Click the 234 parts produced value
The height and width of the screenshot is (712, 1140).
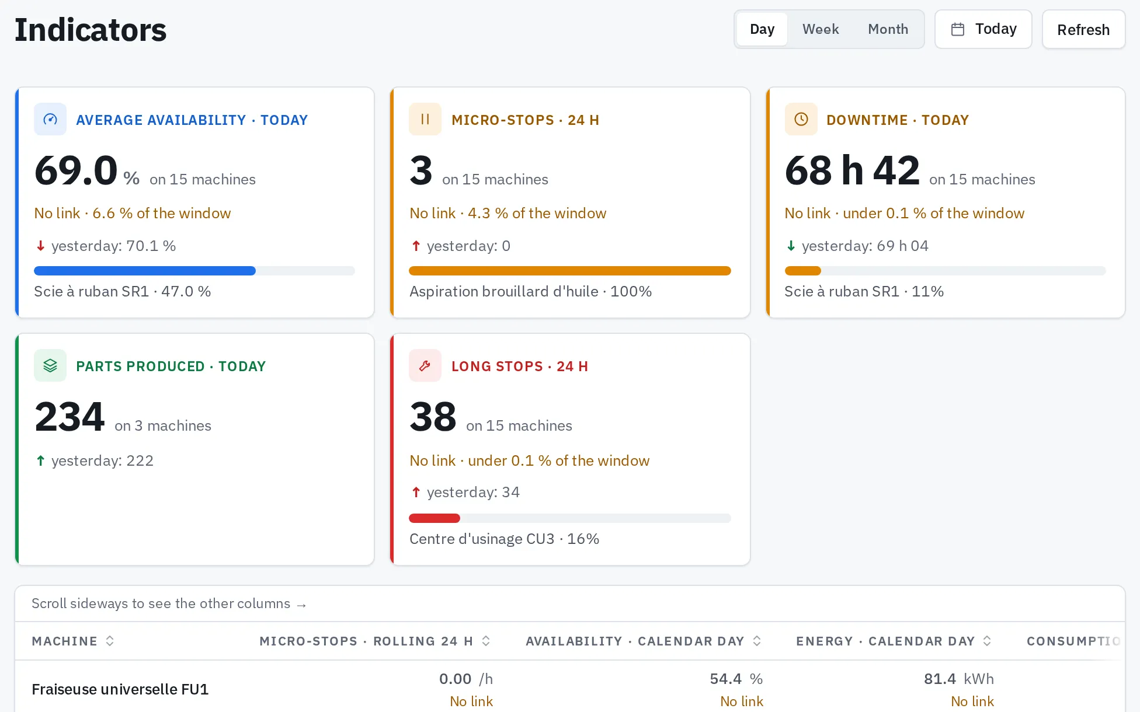69,417
